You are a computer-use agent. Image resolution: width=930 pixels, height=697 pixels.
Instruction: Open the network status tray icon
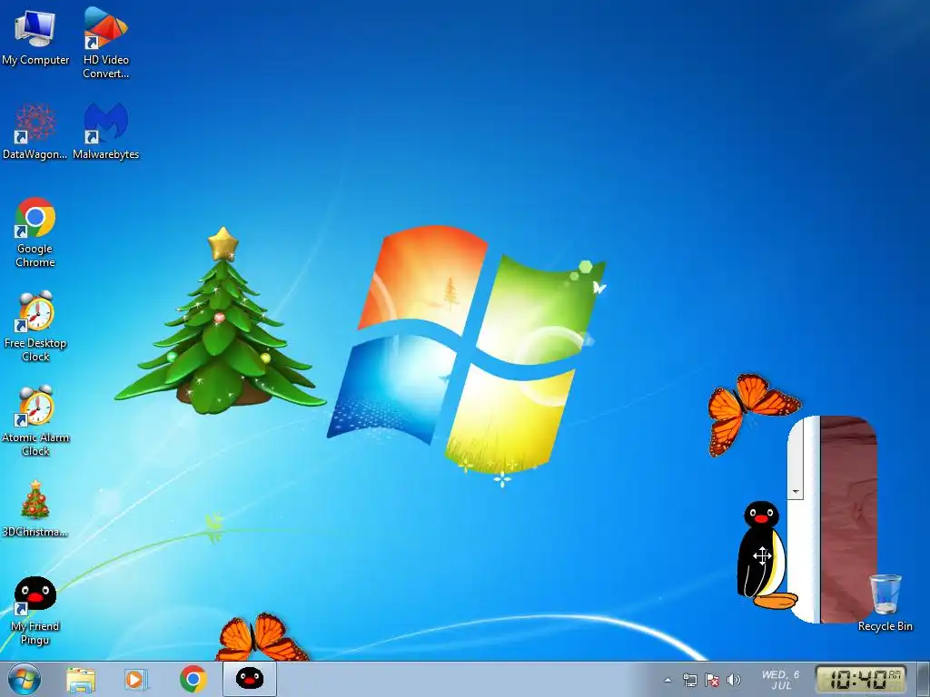690,681
